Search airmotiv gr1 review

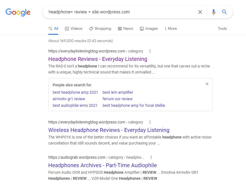point(69,99)
